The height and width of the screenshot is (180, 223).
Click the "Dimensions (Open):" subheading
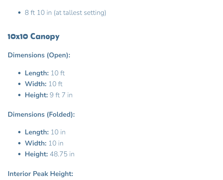pos(39,55)
